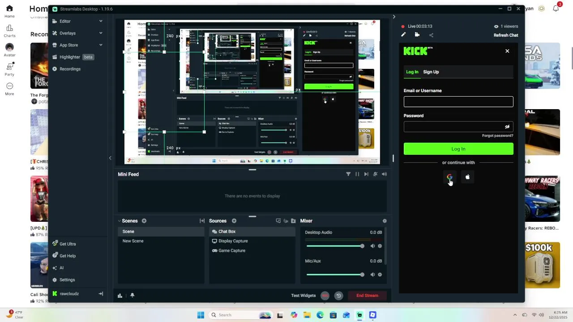Collapse the Scenes panel chevron
The width and height of the screenshot is (573, 322).
pos(120,221)
